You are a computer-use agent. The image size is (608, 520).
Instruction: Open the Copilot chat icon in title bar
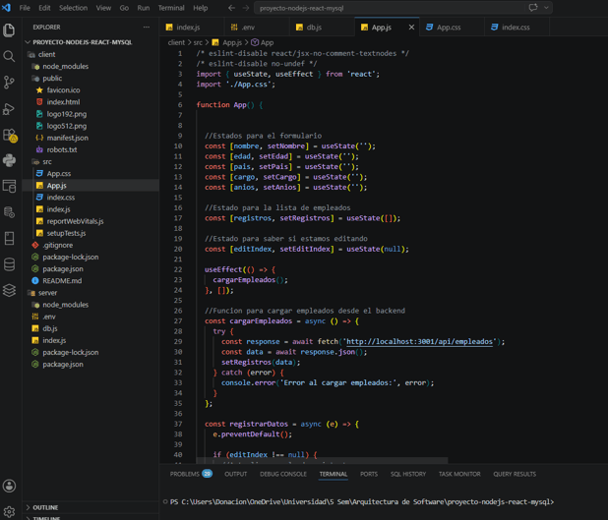(x=533, y=8)
